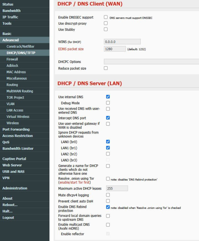This screenshot has height=241, width=199.
Task: Enable Mute dhcpv4 logging
Action: coord(108,195)
